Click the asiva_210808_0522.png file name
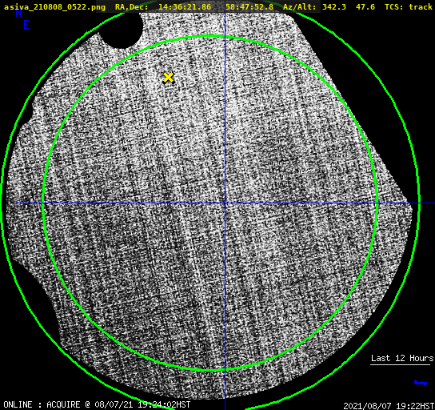The height and width of the screenshot is (410, 435). point(54,7)
